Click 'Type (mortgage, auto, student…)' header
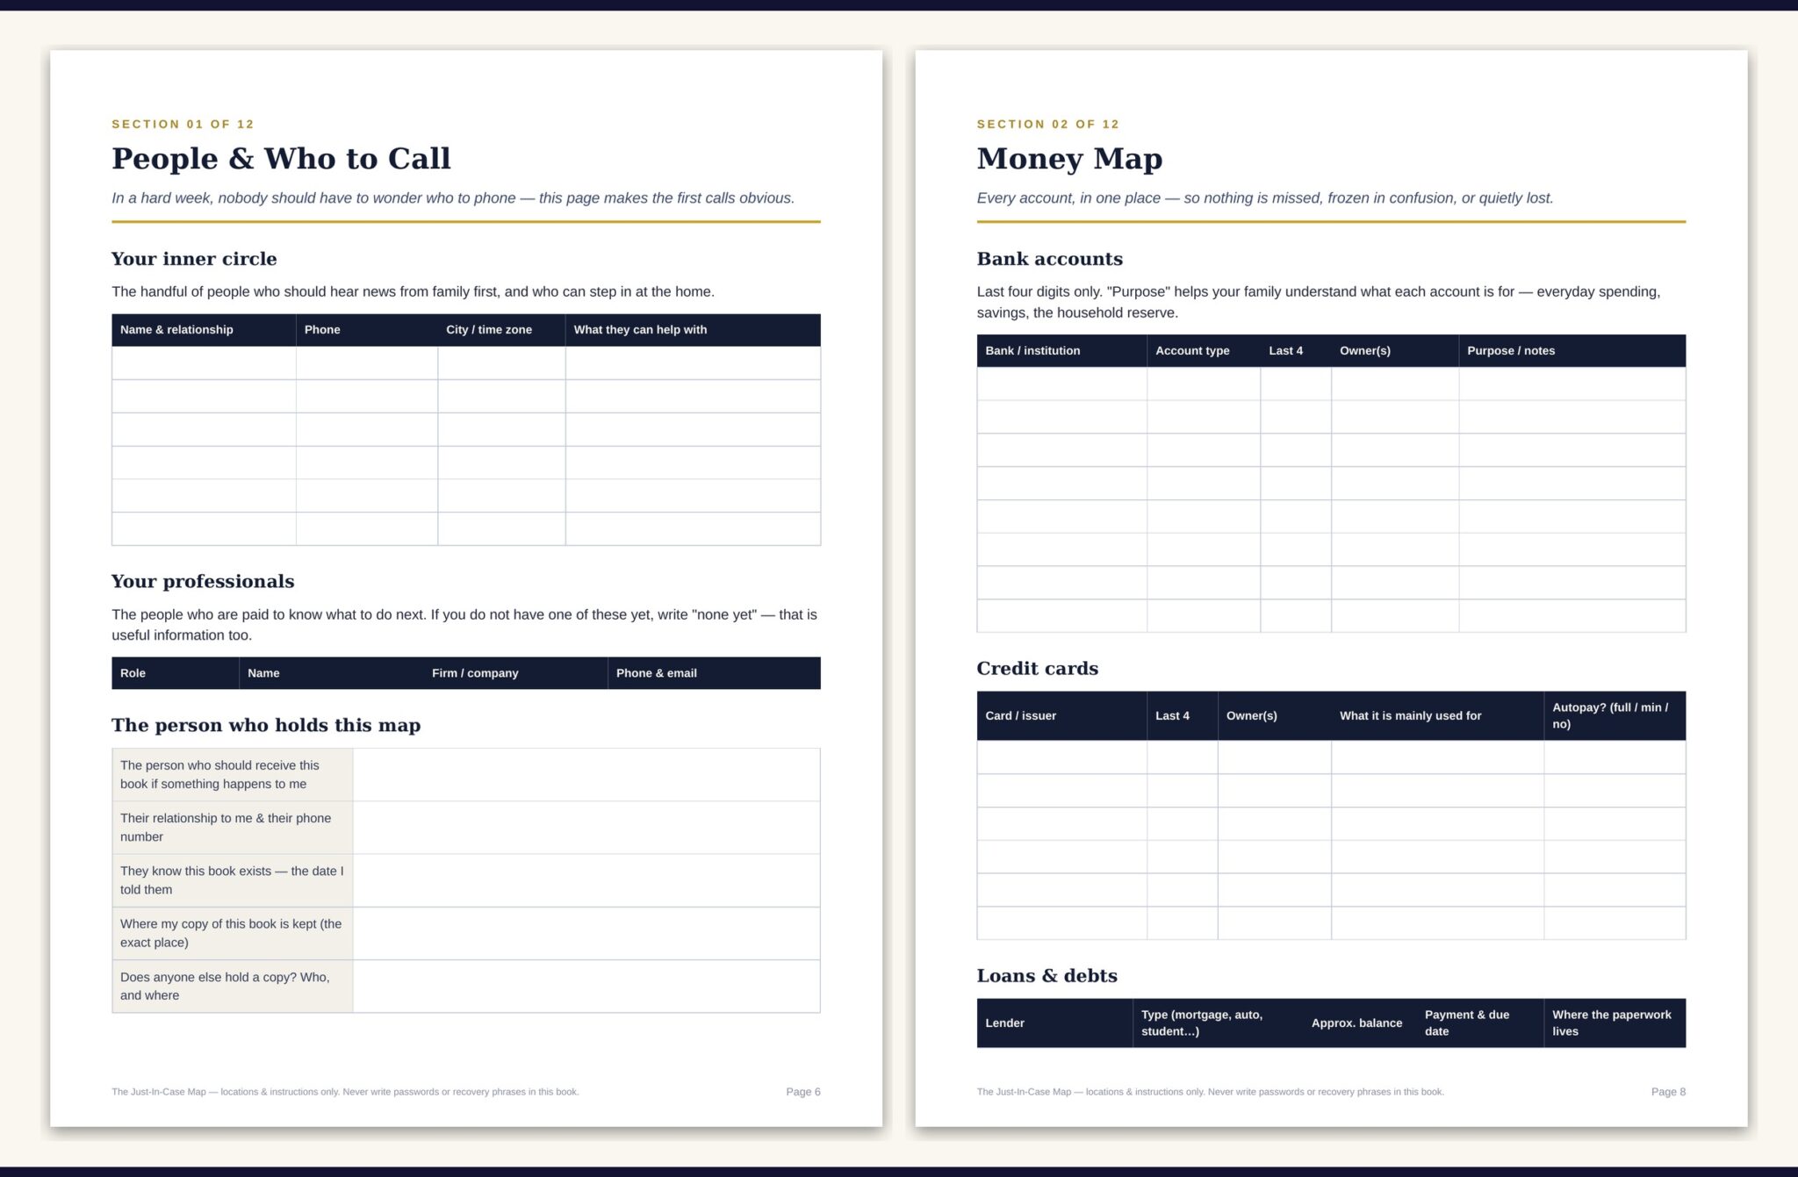 (1218, 1023)
